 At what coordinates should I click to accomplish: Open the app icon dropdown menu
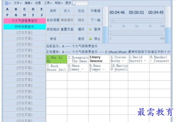pyautogui.click(x=8, y=3)
